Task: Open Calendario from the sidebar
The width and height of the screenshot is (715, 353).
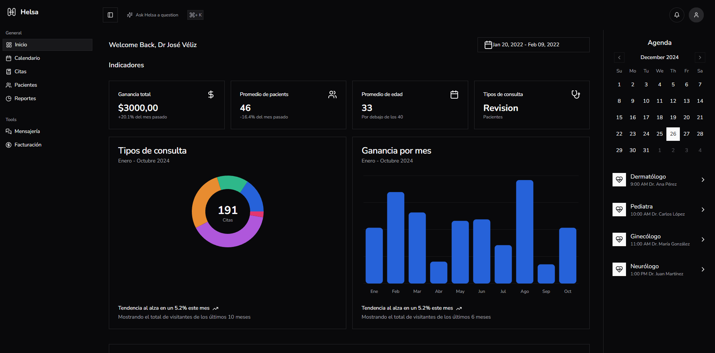Action: click(47, 58)
